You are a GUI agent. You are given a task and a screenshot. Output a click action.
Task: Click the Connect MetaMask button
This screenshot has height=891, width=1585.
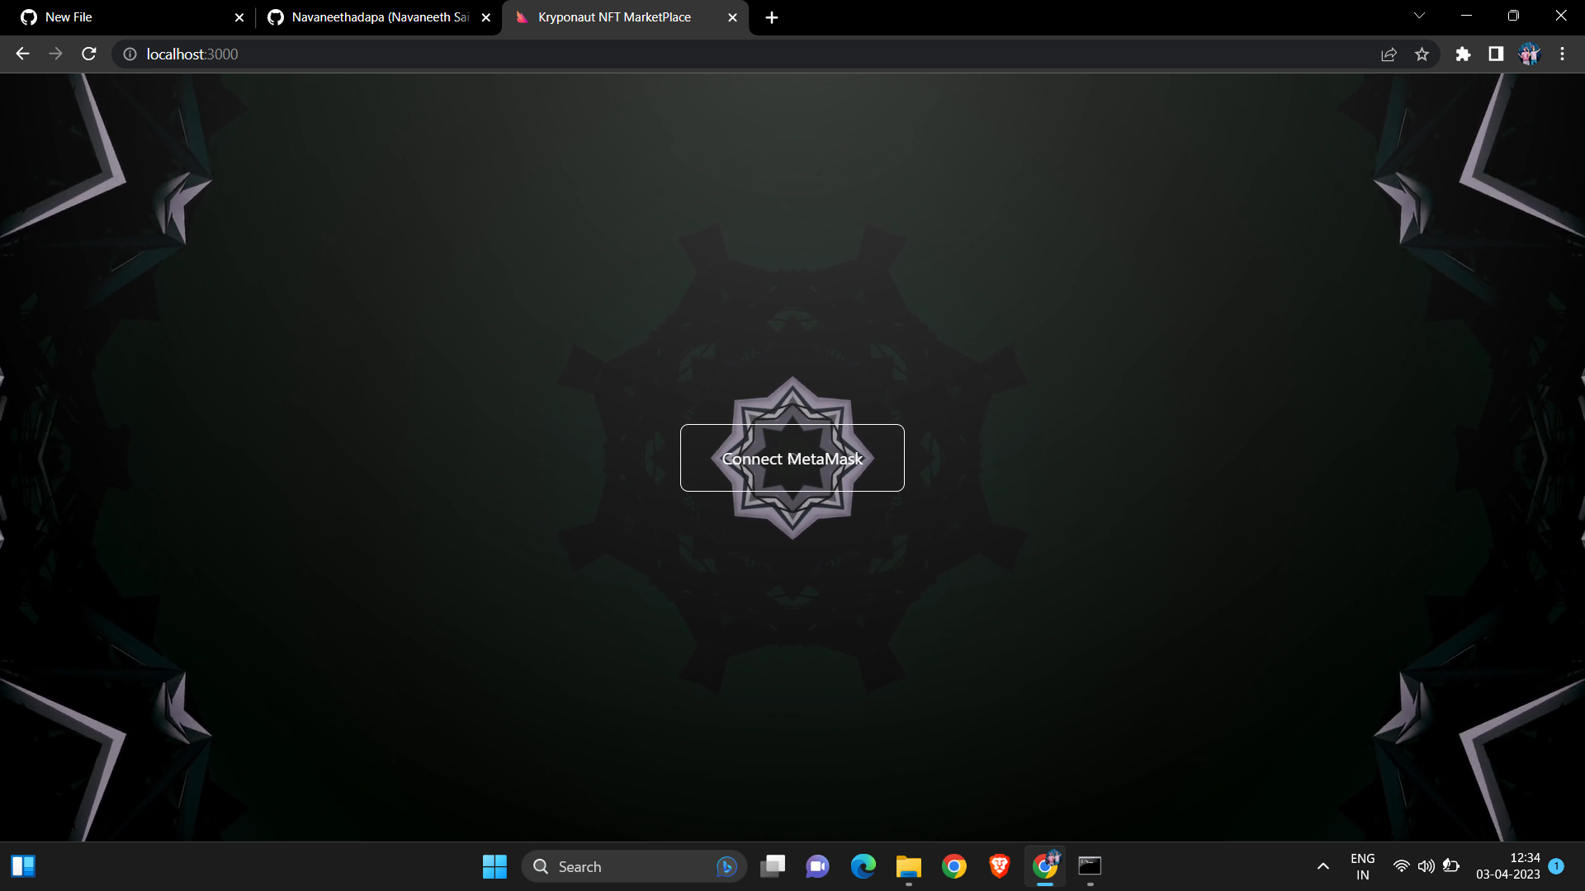pos(792,458)
